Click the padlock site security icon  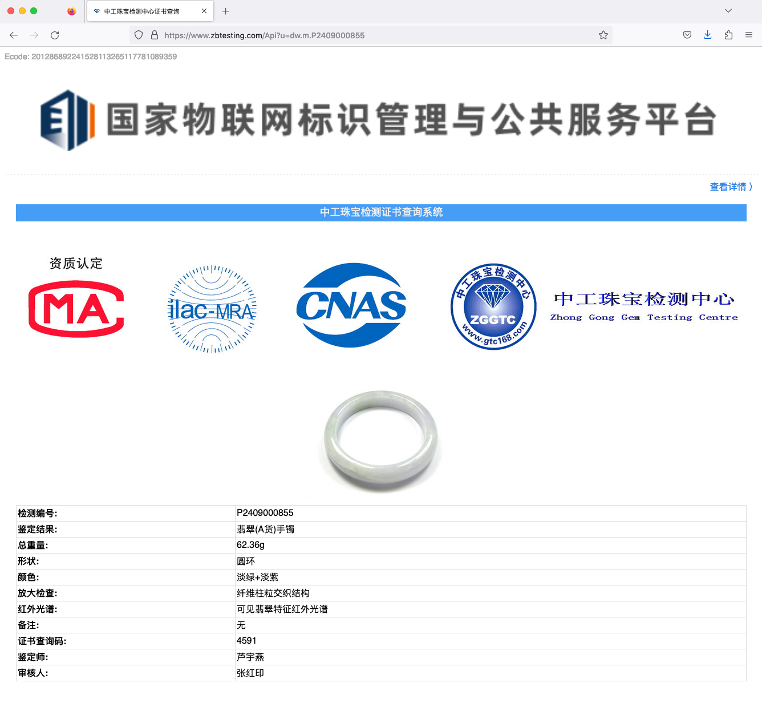[154, 35]
